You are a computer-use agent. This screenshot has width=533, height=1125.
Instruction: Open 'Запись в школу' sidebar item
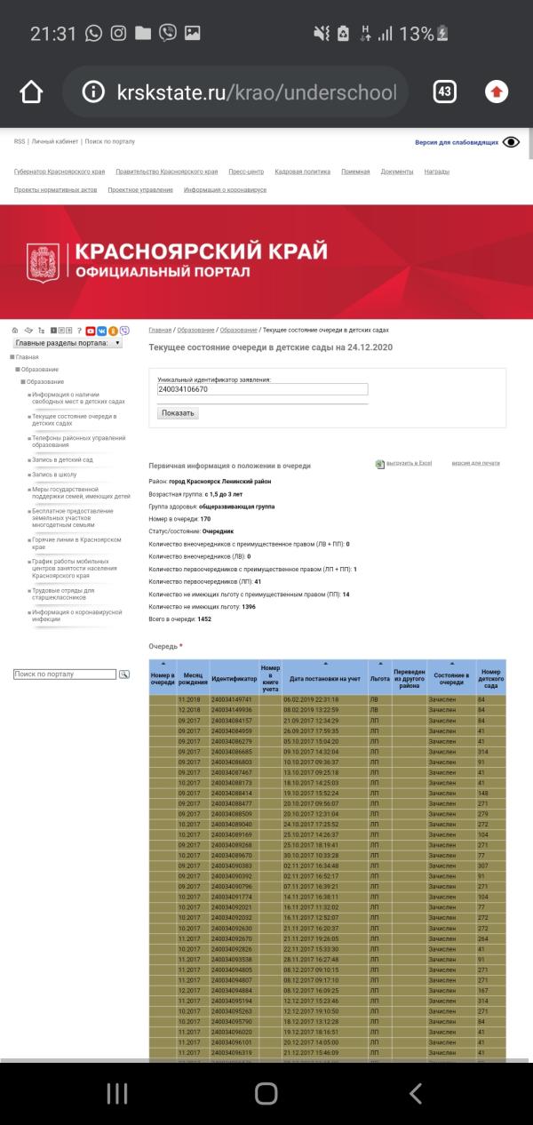coord(54,475)
